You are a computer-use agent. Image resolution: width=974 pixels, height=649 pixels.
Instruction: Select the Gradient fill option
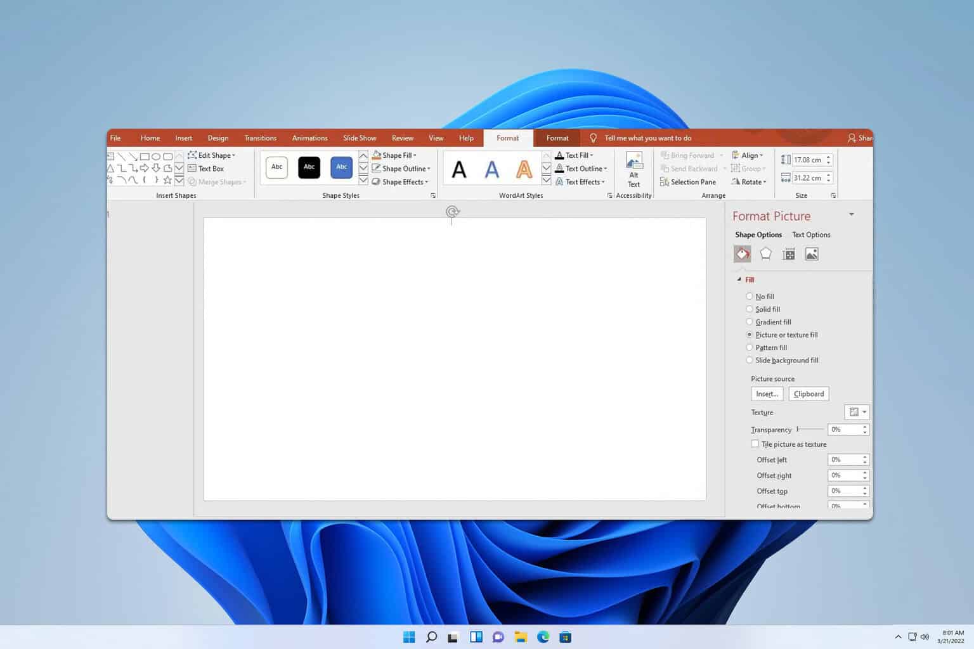click(x=768, y=322)
